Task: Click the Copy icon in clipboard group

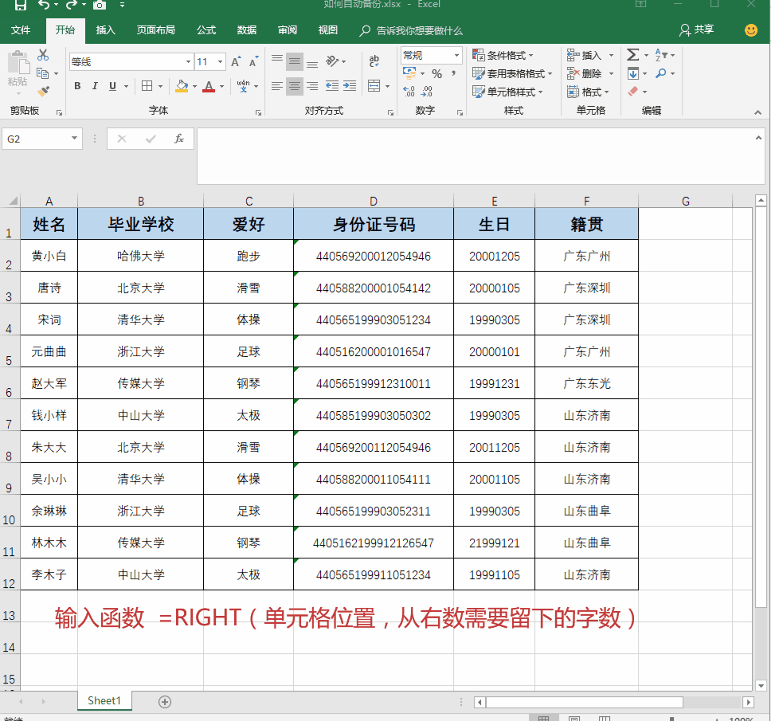Action: pyautogui.click(x=43, y=73)
